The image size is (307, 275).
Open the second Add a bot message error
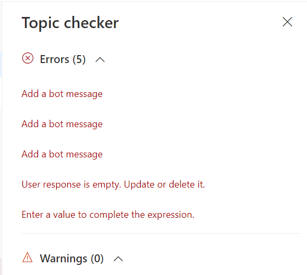(62, 124)
